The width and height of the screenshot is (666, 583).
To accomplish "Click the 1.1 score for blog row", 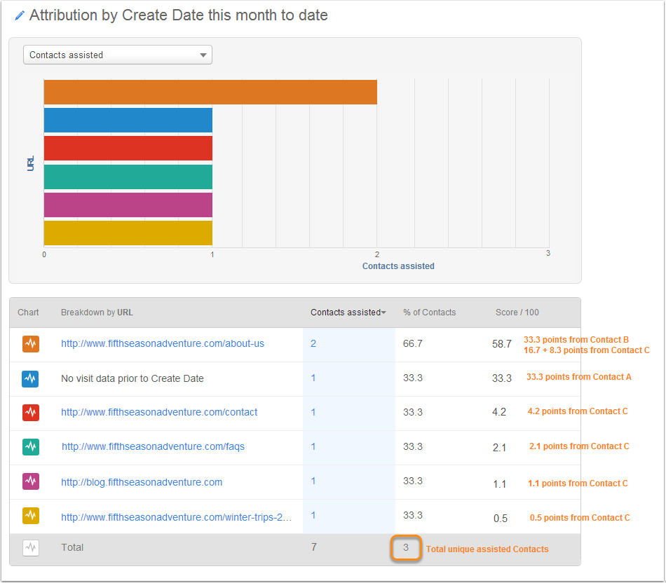I will (x=499, y=484).
